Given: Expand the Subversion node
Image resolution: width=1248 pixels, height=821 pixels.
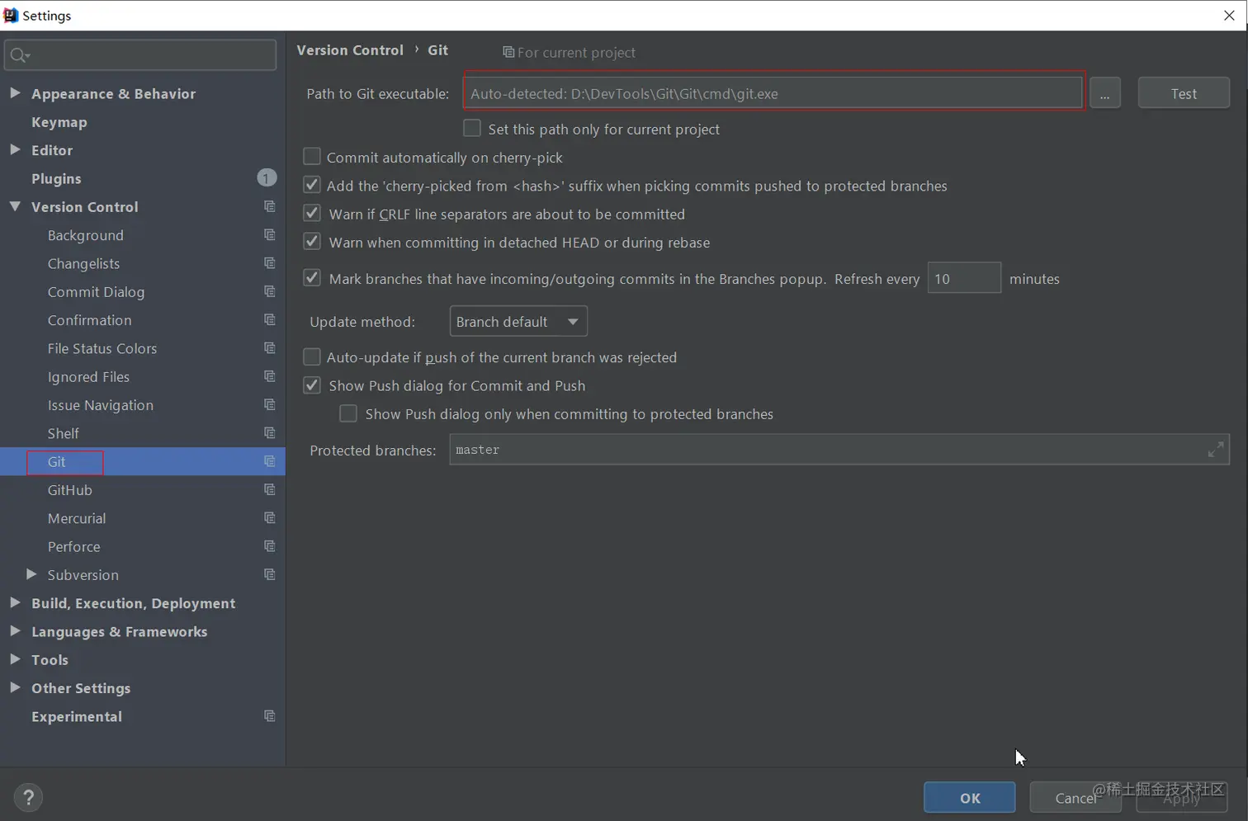Looking at the screenshot, I should tap(31, 574).
